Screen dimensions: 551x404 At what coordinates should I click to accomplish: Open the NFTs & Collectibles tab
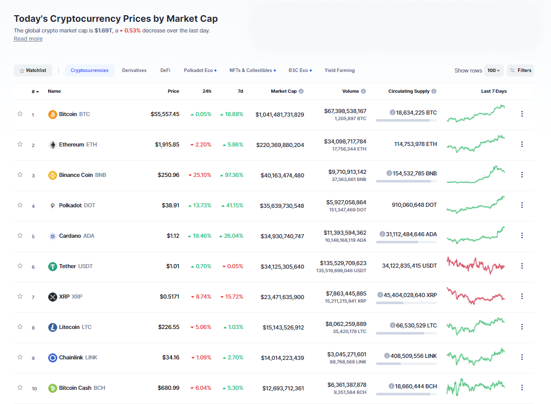click(252, 70)
